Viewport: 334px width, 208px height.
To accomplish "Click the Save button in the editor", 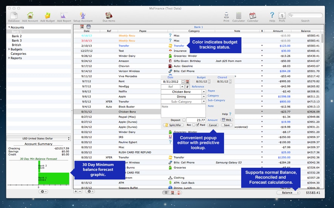I will 226,125.
